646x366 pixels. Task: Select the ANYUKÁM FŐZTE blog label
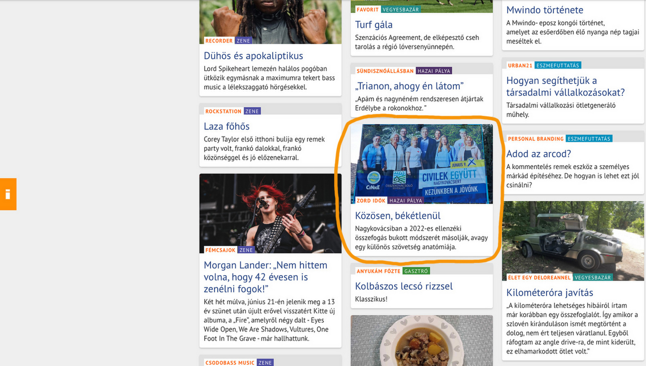click(x=378, y=271)
